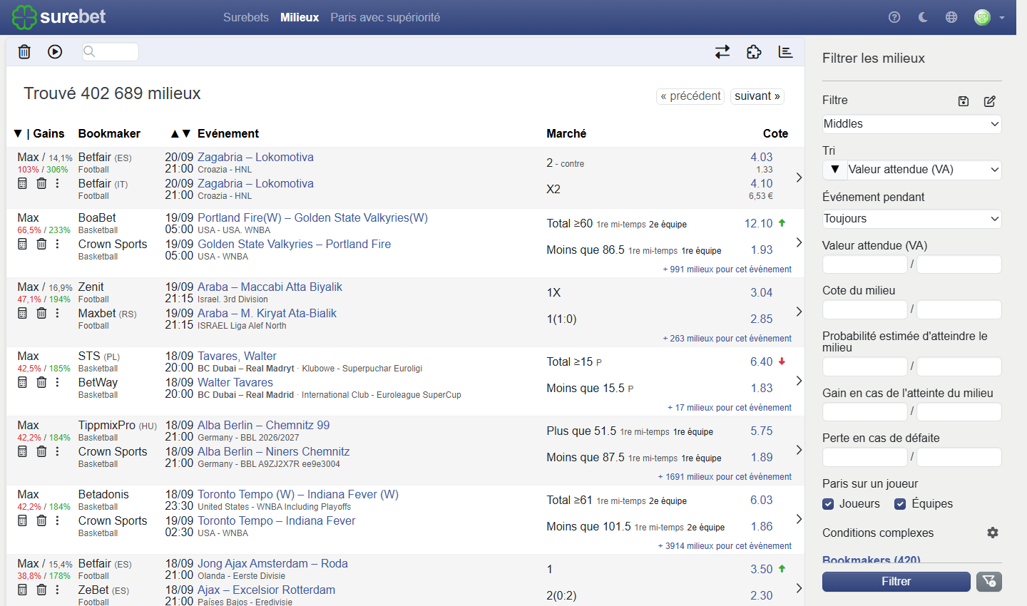Open '+ 991 milieux pour cet évènement' link
The width and height of the screenshot is (1027, 606).
(727, 269)
